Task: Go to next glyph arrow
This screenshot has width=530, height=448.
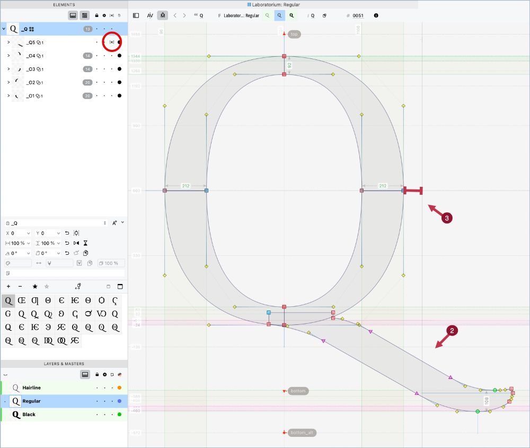Action: coord(184,15)
